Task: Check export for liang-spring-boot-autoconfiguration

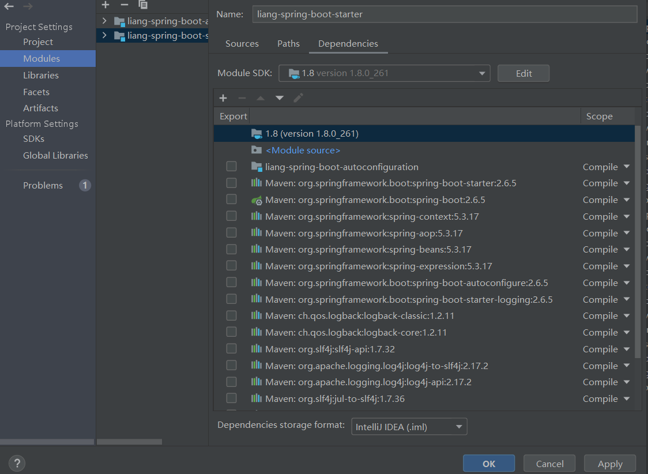Action: click(231, 166)
